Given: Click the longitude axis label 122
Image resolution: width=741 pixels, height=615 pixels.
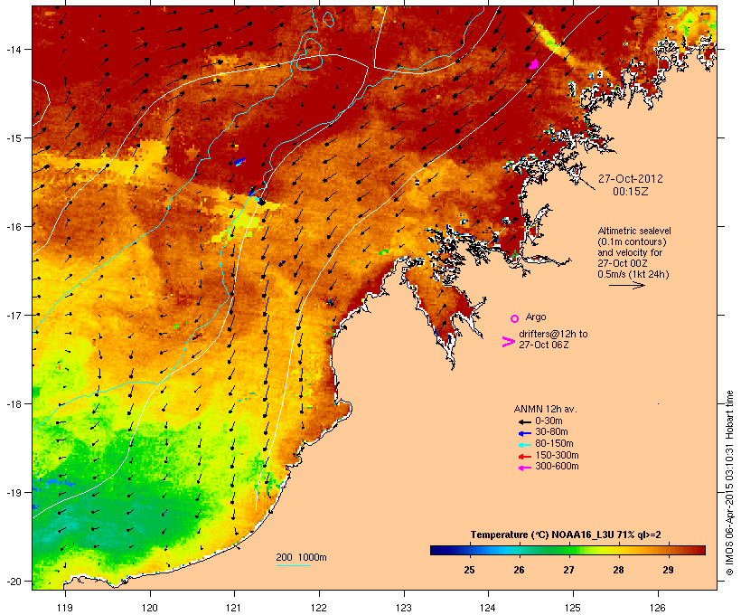Looking at the screenshot, I should click(319, 608).
